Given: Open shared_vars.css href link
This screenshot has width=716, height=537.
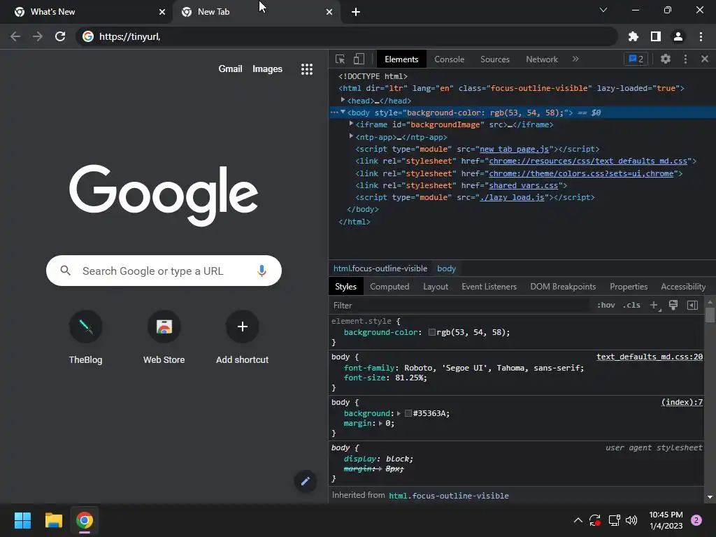Looking at the screenshot, I should point(523,185).
